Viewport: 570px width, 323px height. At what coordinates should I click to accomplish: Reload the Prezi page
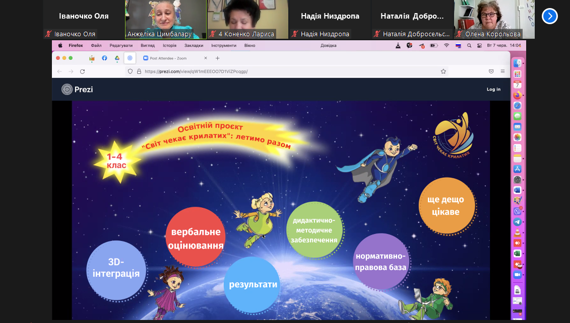pyautogui.click(x=83, y=71)
